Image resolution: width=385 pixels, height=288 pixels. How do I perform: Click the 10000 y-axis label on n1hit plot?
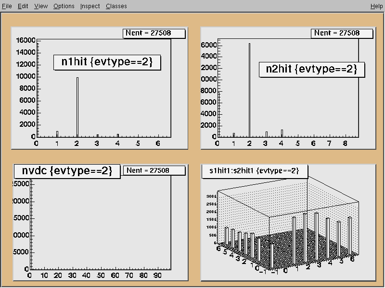[x=26, y=76]
